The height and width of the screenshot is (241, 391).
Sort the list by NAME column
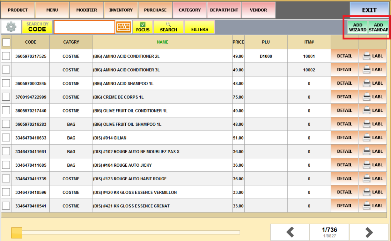(x=162, y=42)
